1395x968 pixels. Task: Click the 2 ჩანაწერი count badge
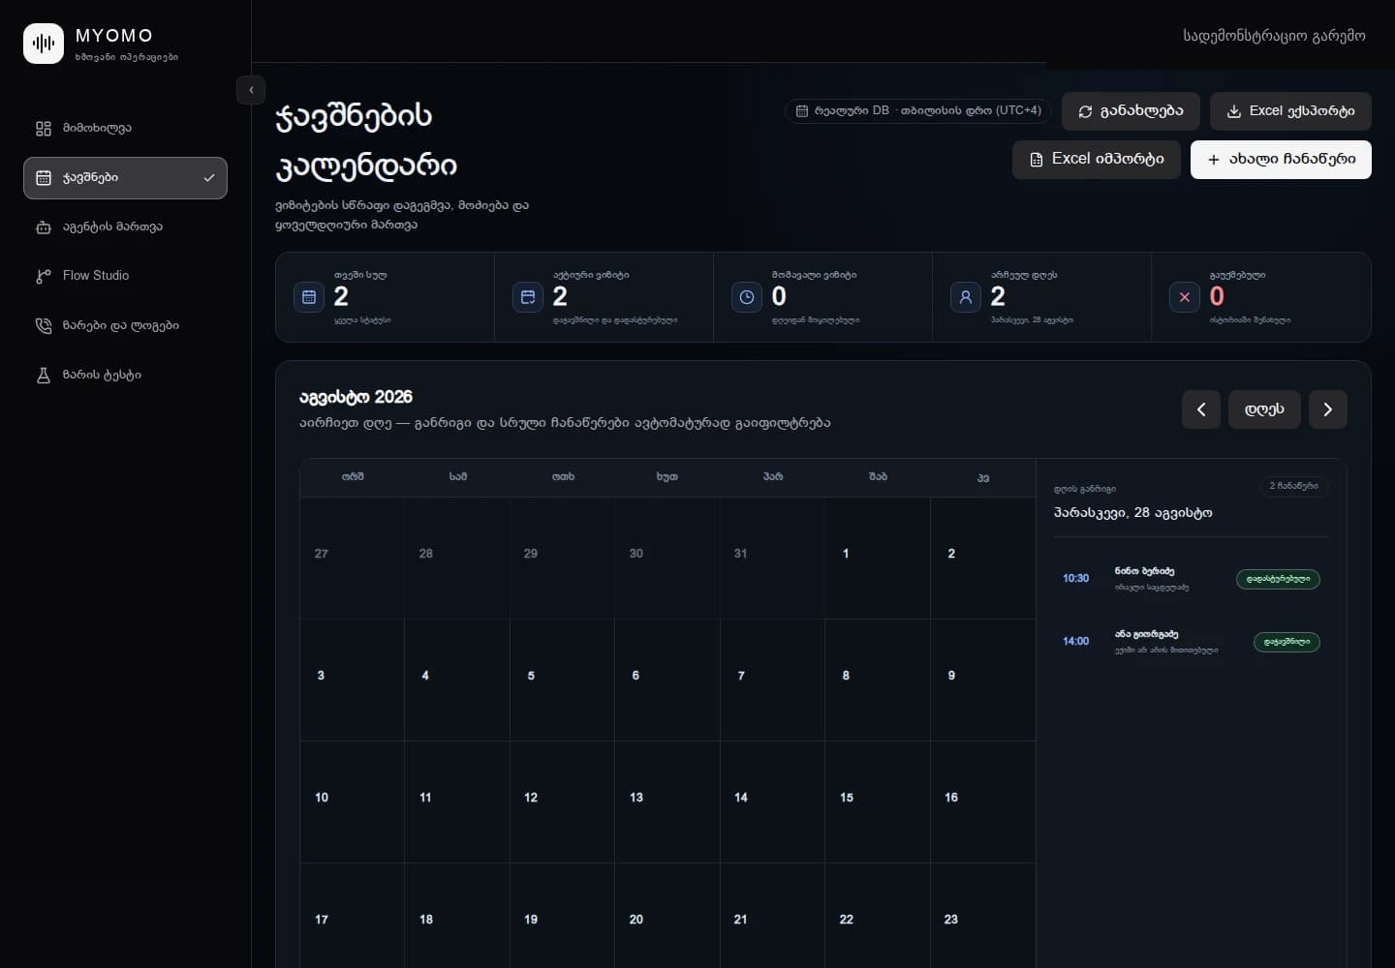pyautogui.click(x=1294, y=486)
